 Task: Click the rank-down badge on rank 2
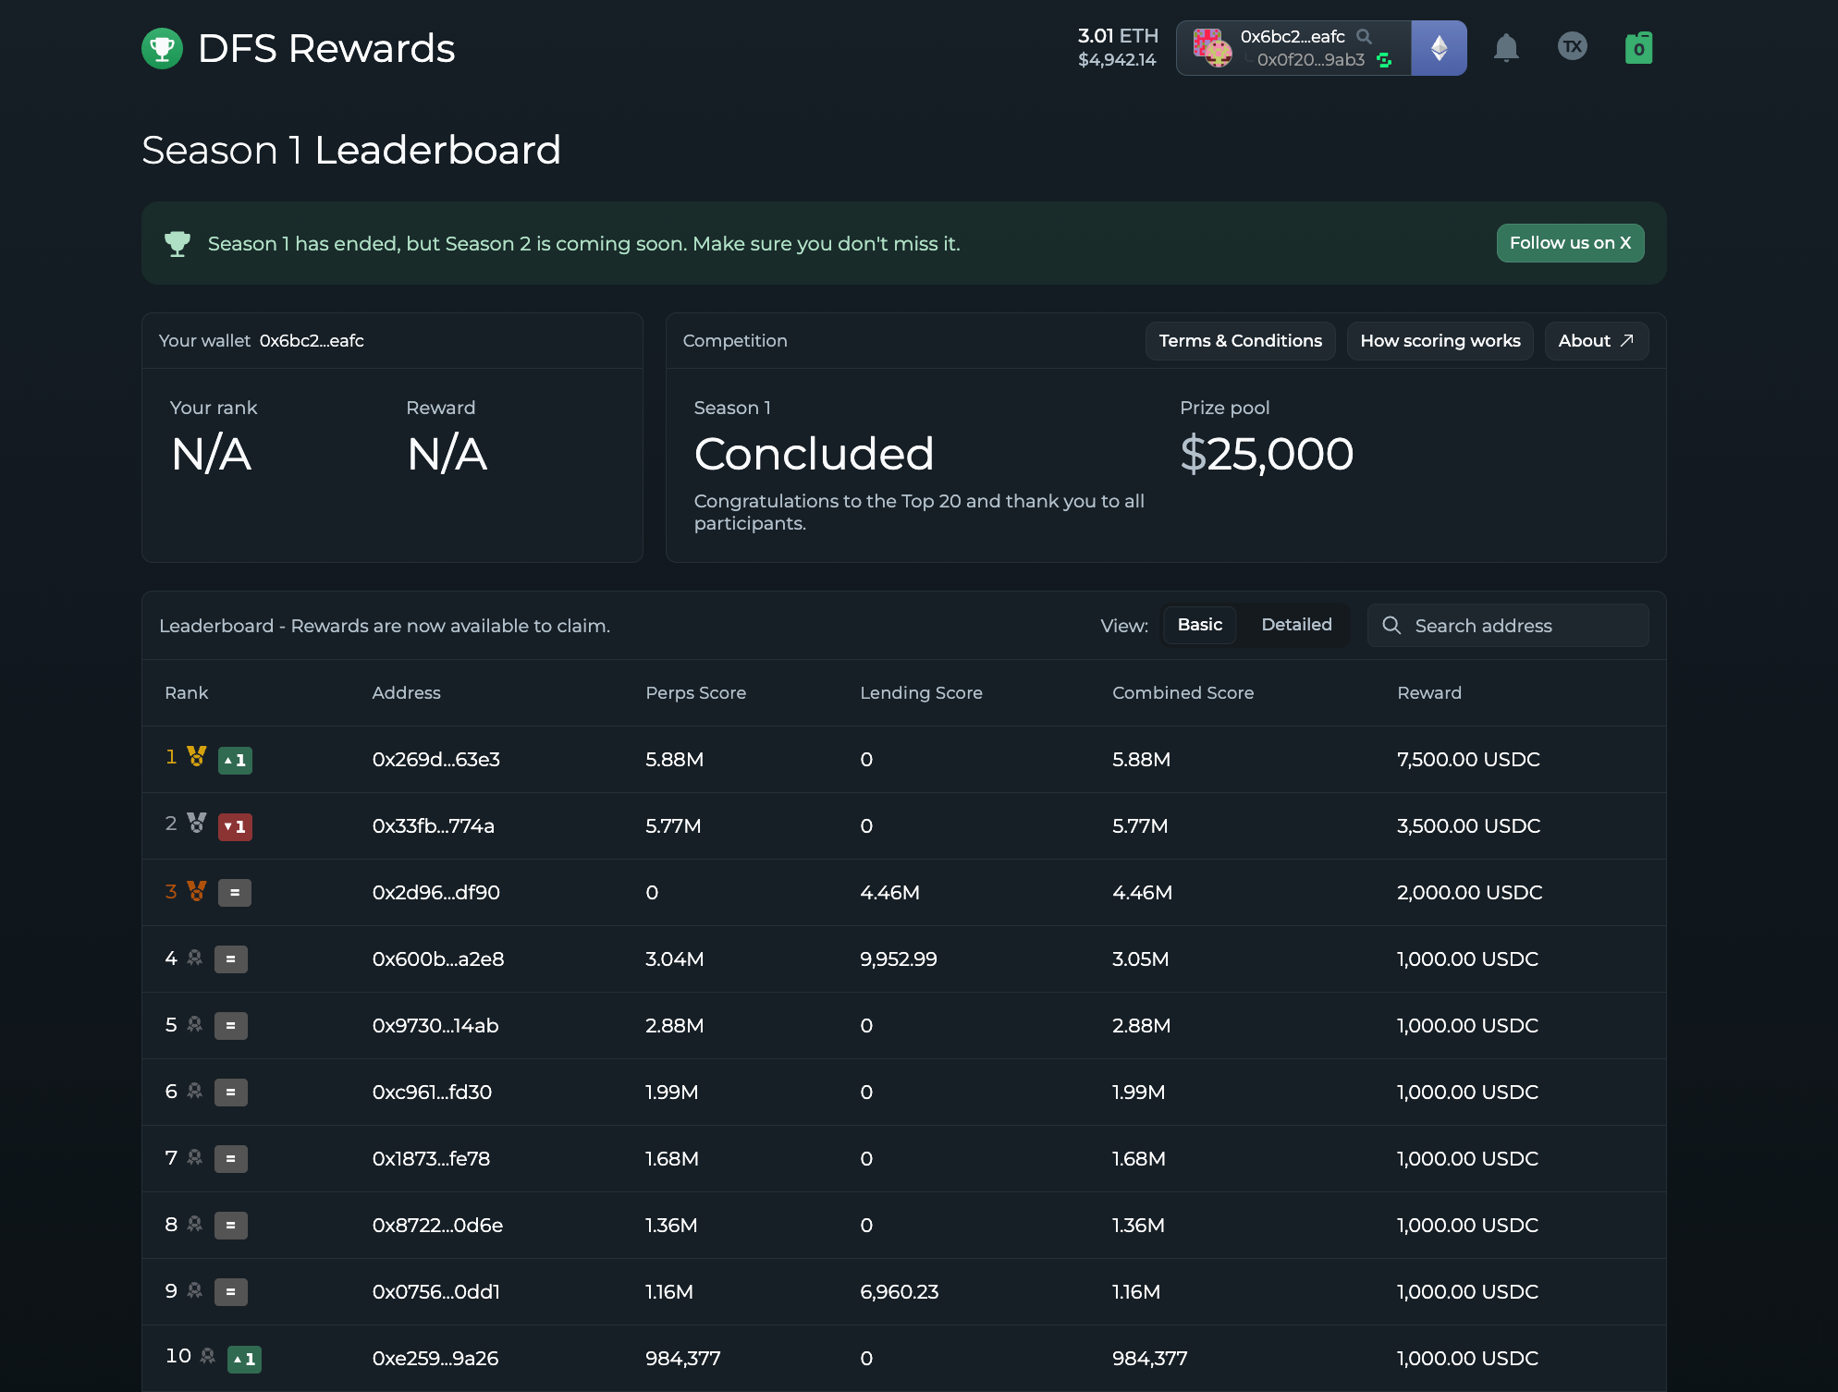pos(235,826)
